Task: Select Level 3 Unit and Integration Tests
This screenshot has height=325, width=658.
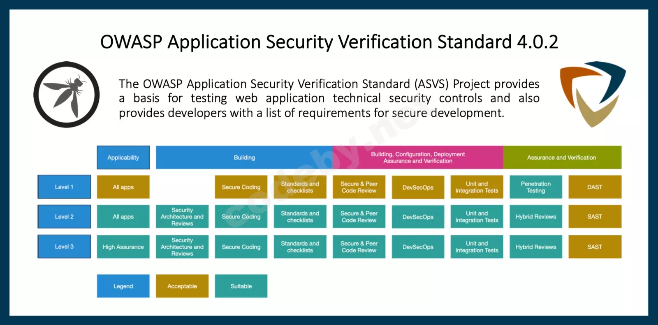Action: (x=477, y=247)
